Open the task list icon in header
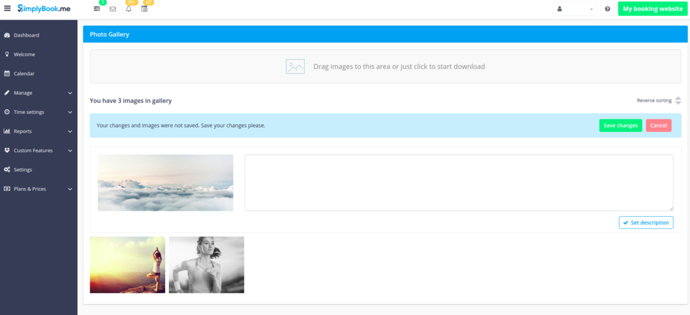690x315 pixels. click(x=97, y=9)
